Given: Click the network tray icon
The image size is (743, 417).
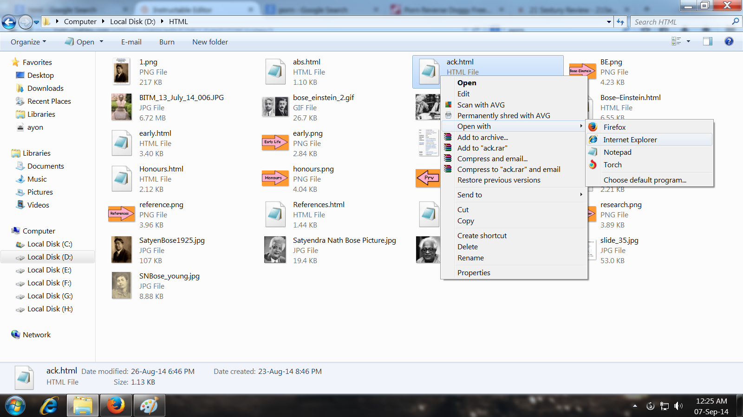Looking at the screenshot, I should coord(665,406).
